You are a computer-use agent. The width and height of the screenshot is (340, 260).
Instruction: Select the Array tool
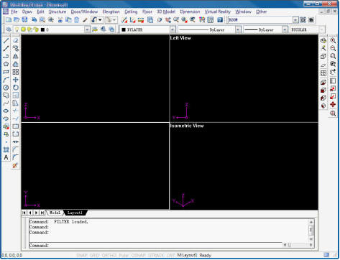(x=16, y=72)
